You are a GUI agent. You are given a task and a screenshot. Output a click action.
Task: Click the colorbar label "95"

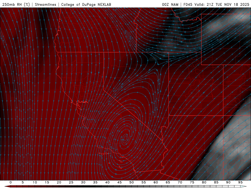click(x=240, y=182)
